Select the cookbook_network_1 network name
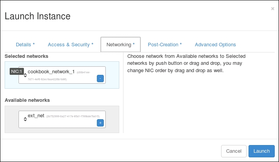 tap(51, 72)
